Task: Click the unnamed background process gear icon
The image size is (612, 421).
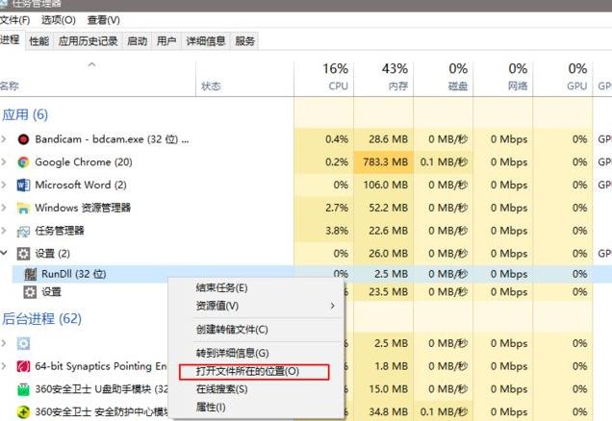Action: click(23, 343)
